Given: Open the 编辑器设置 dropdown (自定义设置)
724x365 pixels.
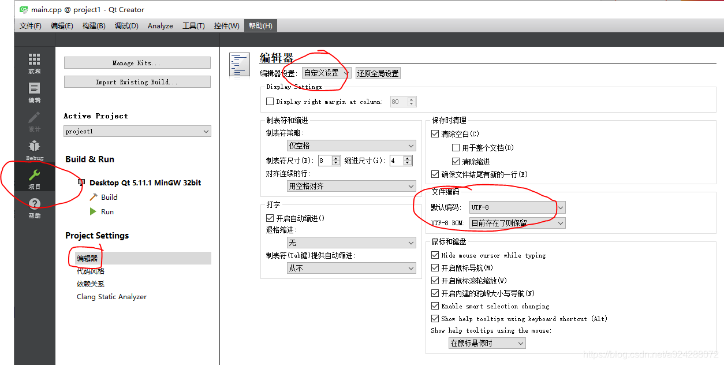Looking at the screenshot, I should (x=326, y=73).
